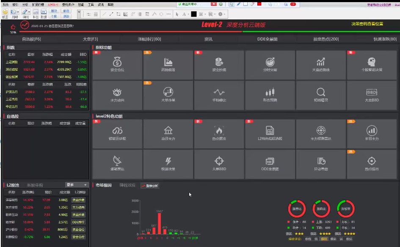Close the drawing toolbar with X
Viewport: 400px width, 247px height.
tap(79, 12)
